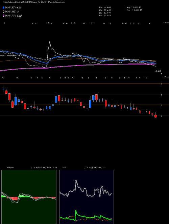Select the 'DOW ST: 4.58' legend label
The width and height of the screenshot is (169, 224).
(x=13, y=8)
